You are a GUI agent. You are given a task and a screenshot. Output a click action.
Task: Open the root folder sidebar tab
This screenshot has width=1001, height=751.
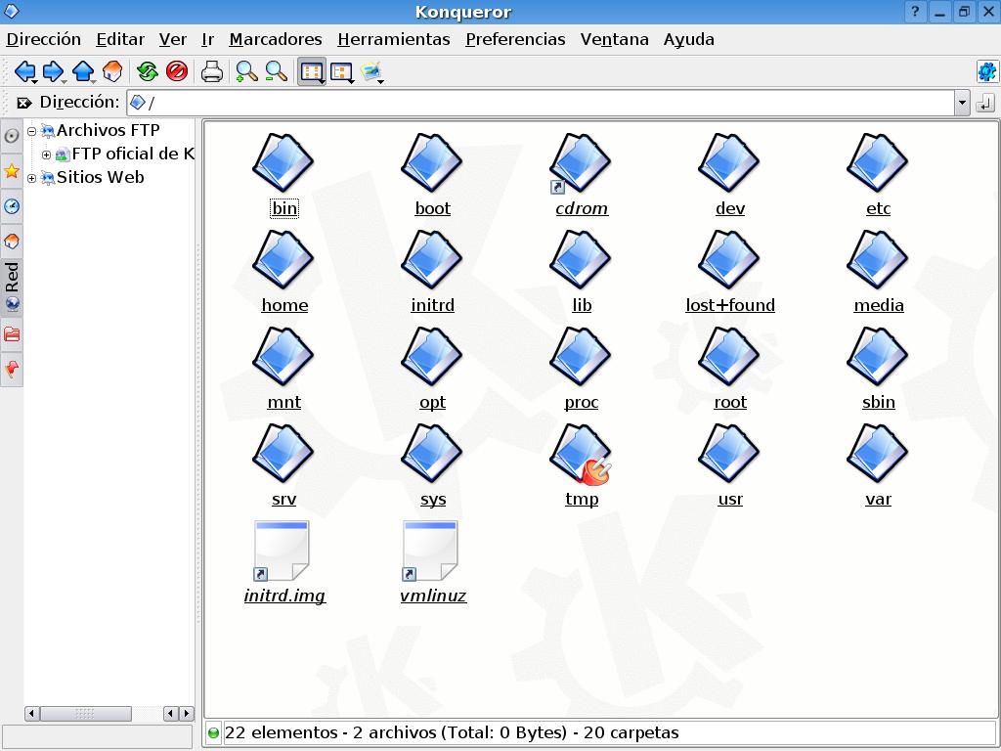click(x=12, y=334)
